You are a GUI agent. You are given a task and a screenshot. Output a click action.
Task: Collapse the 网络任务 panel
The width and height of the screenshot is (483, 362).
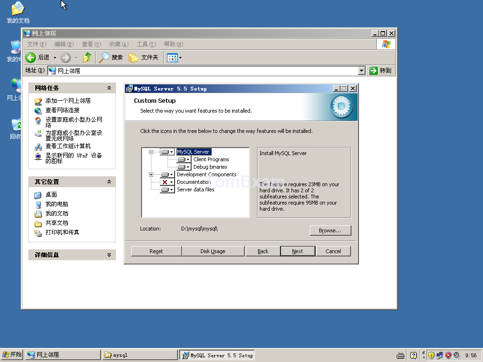point(109,88)
